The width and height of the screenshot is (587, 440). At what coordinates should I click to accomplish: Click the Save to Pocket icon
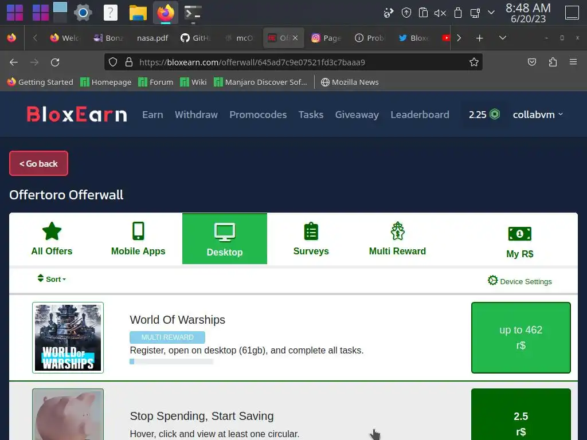point(532,62)
